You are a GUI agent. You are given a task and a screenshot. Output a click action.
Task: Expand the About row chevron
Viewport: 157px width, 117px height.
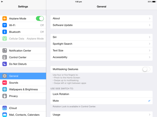pos(149,18)
